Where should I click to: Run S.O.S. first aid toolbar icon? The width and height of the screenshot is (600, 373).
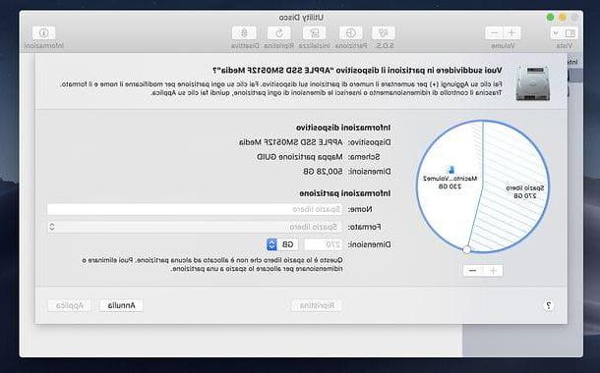point(383,33)
